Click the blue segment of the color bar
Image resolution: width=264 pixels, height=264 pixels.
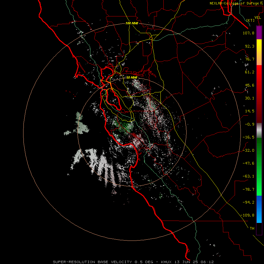(259, 209)
